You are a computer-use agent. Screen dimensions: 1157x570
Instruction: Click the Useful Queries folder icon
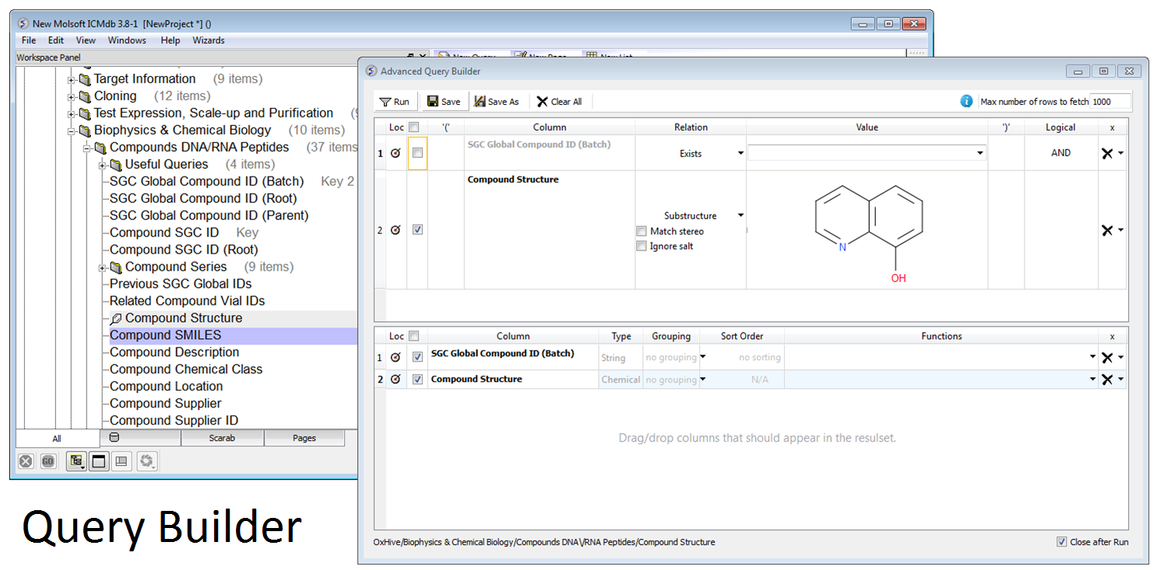click(x=115, y=164)
